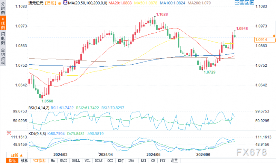
Task: Click the current price box 1.0914
Action: coord(265,40)
